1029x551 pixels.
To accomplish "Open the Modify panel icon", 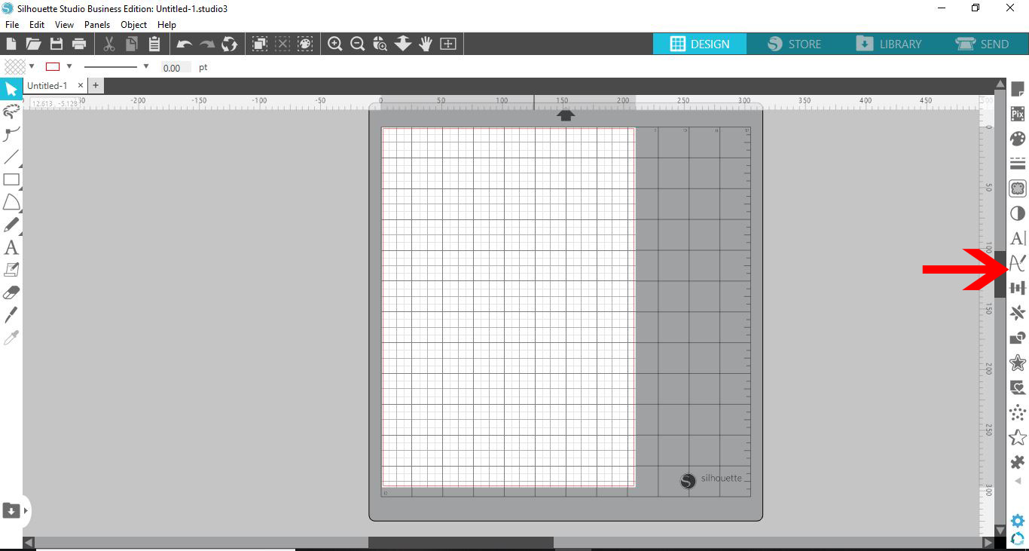I will pyautogui.click(x=1018, y=338).
